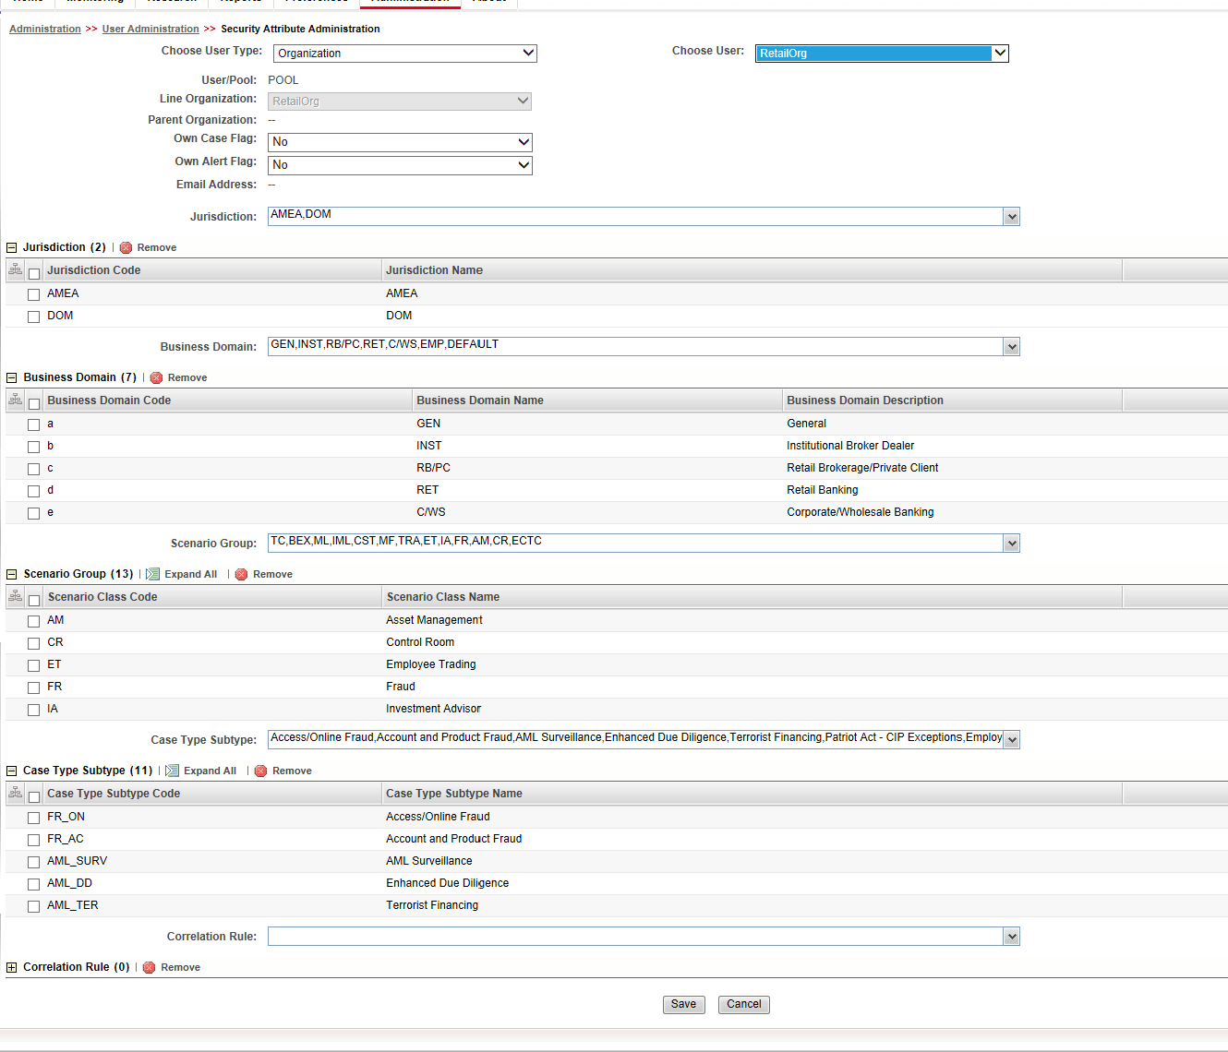Click the 'Retail Brokerage/Private Client' cell

(862, 468)
